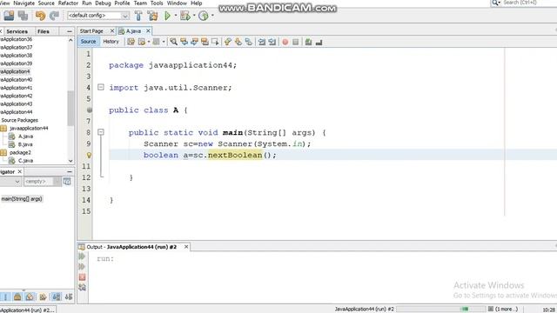Run the project with green play icon

click(167, 16)
